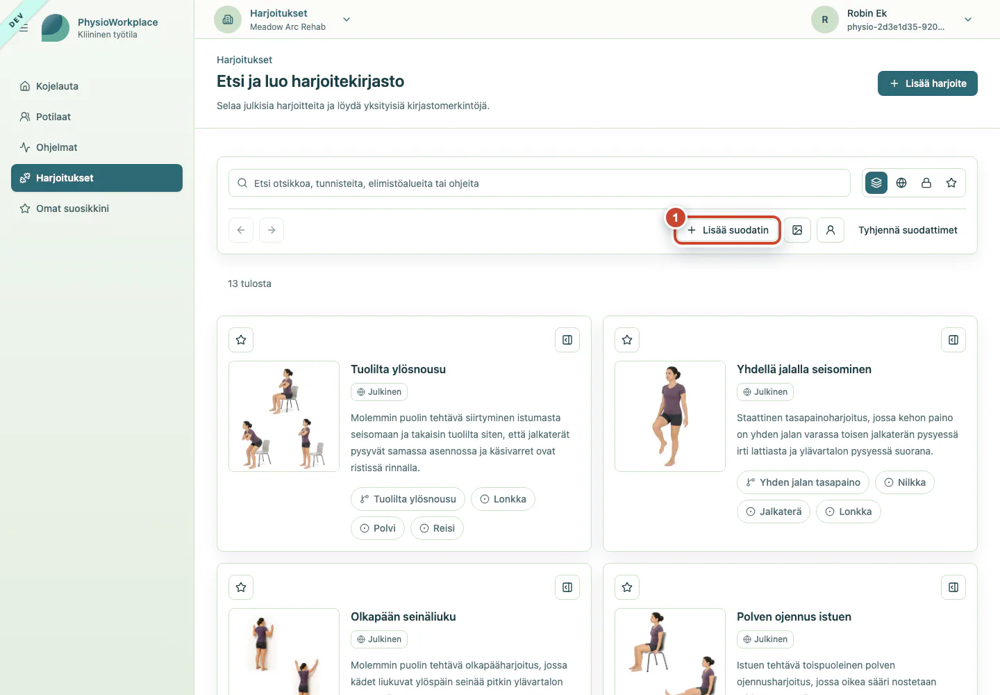Click the exercise search field
This screenshot has width=1000, height=695.
click(x=540, y=183)
